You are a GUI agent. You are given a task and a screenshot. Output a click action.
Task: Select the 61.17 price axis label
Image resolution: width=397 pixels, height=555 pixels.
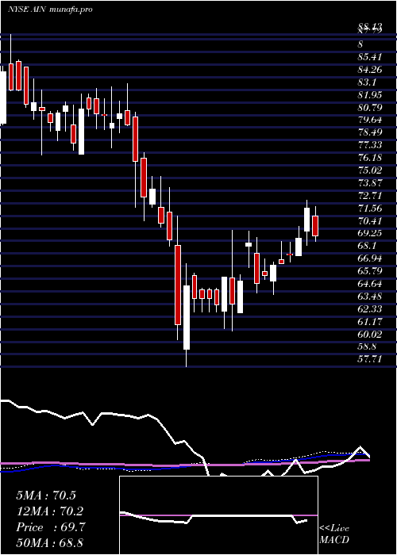coord(371,322)
